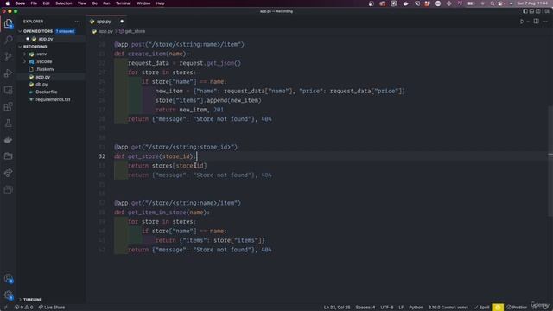Open the View menu

pyautogui.click(x=82, y=3)
